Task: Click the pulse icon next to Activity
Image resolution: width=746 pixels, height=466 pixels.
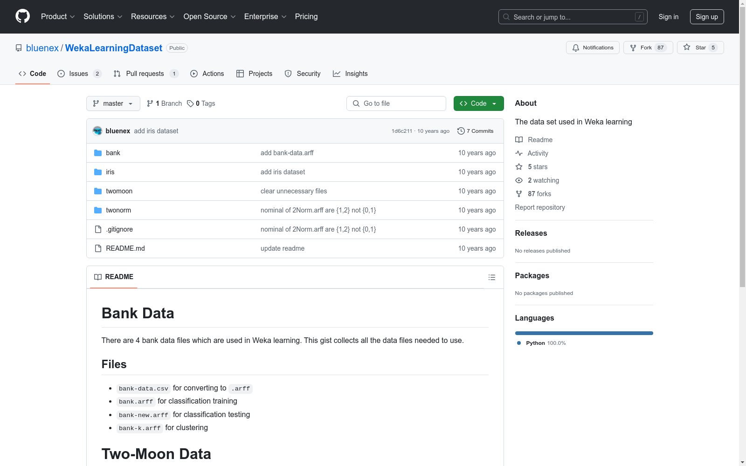Action: (x=519, y=153)
